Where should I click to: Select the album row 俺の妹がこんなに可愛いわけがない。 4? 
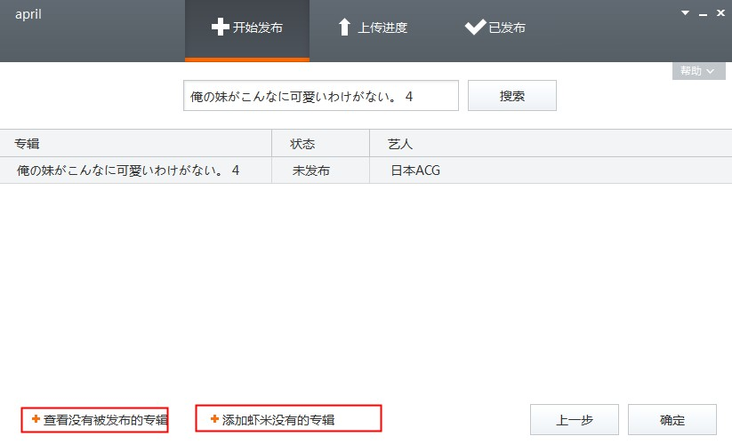tap(366, 170)
